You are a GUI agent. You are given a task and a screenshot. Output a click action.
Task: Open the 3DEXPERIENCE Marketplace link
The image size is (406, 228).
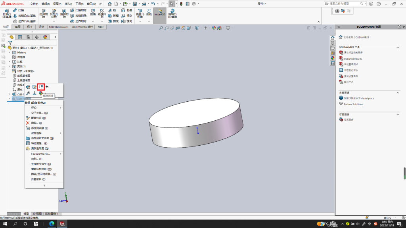[358, 98]
